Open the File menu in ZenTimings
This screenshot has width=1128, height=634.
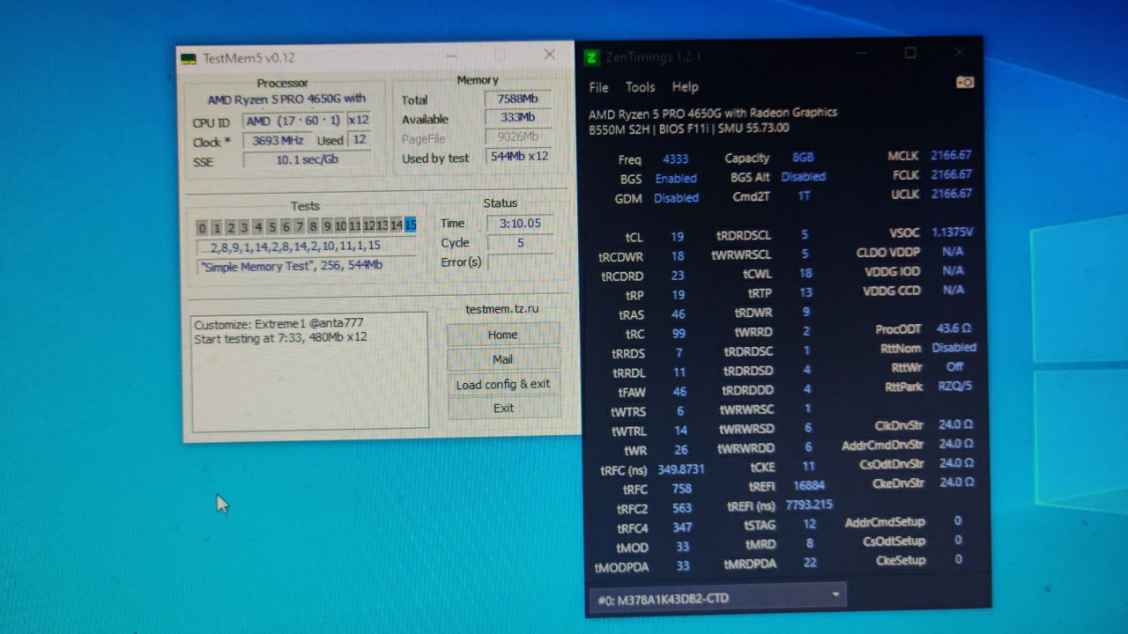598,87
